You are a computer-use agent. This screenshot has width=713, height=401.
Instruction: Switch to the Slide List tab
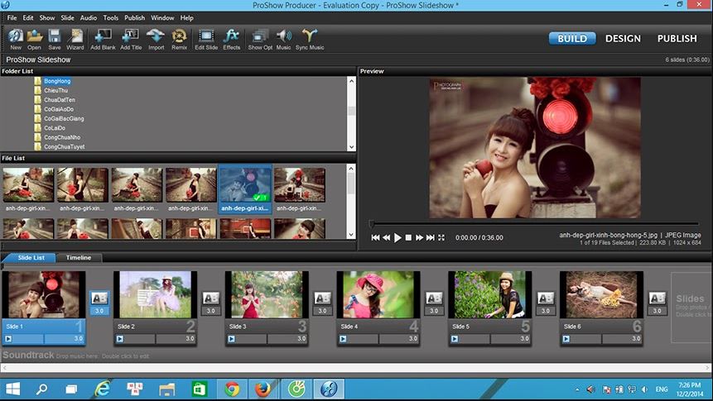pyautogui.click(x=31, y=257)
